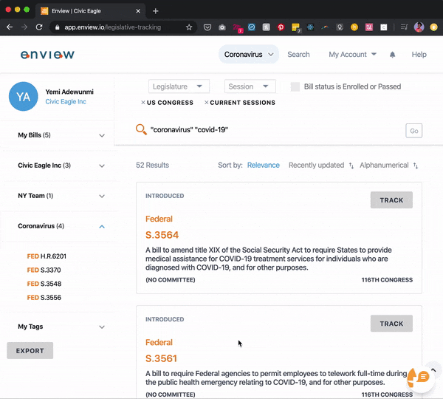Remove the Current Sessions filter

coord(207,103)
